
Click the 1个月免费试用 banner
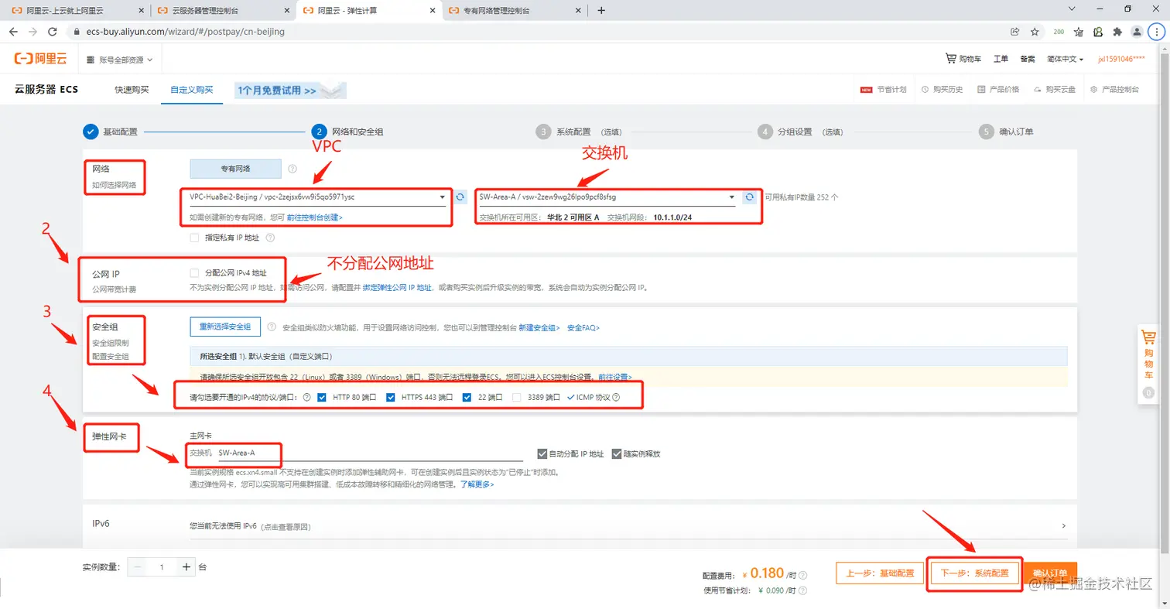pyautogui.click(x=290, y=91)
